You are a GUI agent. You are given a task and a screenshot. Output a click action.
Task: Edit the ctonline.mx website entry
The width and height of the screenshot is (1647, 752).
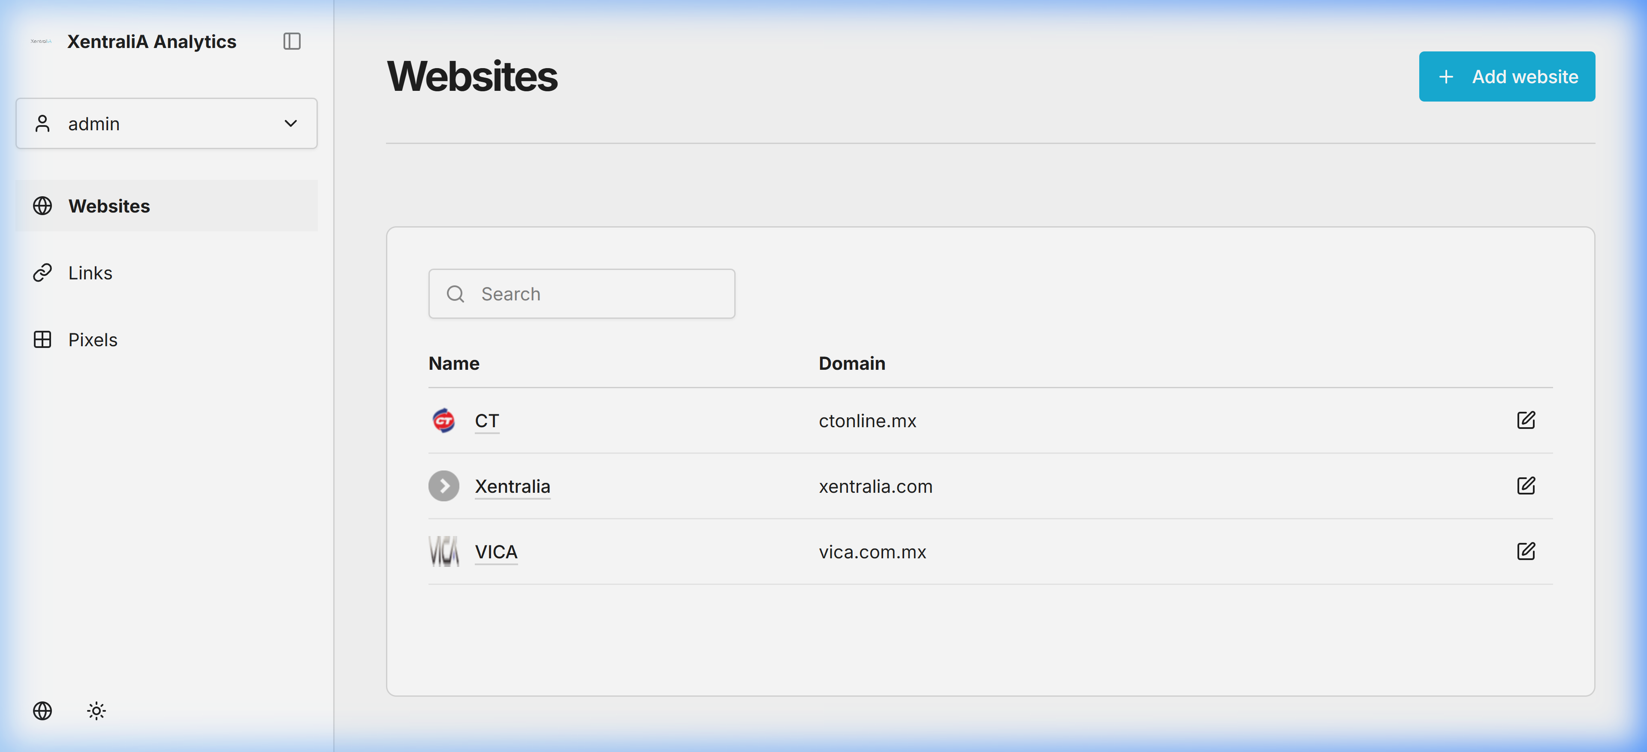tap(1526, 420)
